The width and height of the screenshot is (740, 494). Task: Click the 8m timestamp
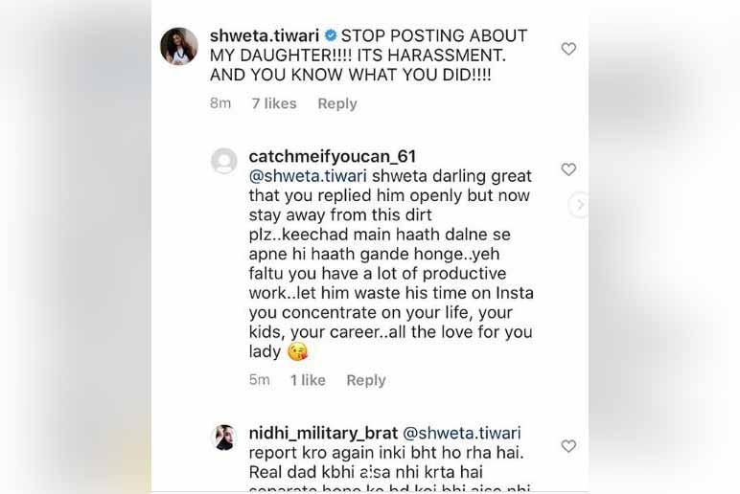click(x=220, y=103)
